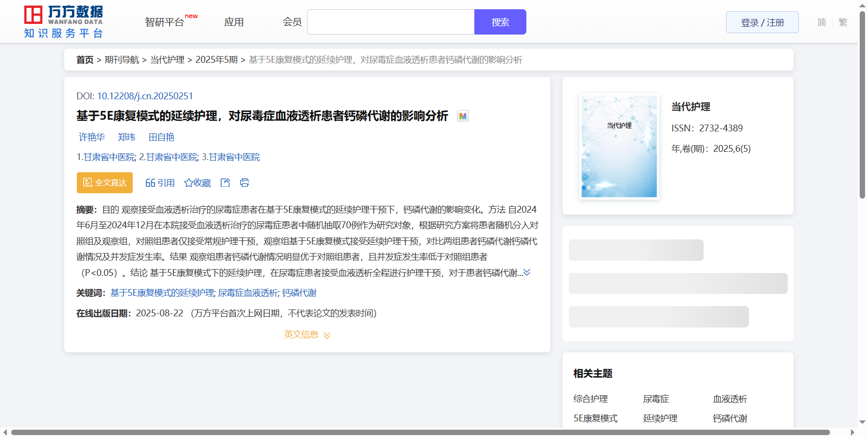The image size is (867, 437).
Task: Click in the search input field
Action: pos(390,22)
